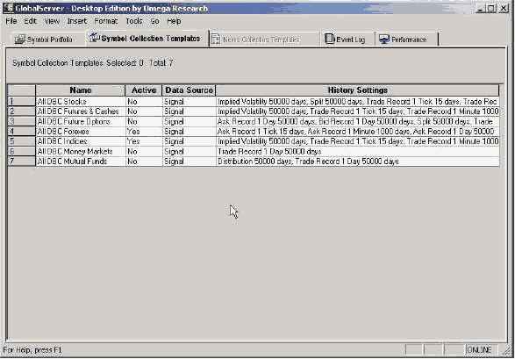515x359 pixels.
Task: Click 'Trade Record 1 Day 50000 days' history cell
Action: click(x=357, y=152)
